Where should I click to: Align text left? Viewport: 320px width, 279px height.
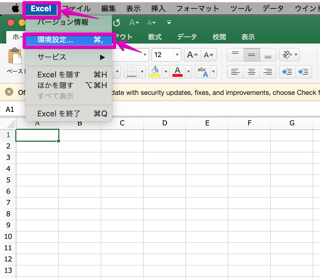[235, 71]
